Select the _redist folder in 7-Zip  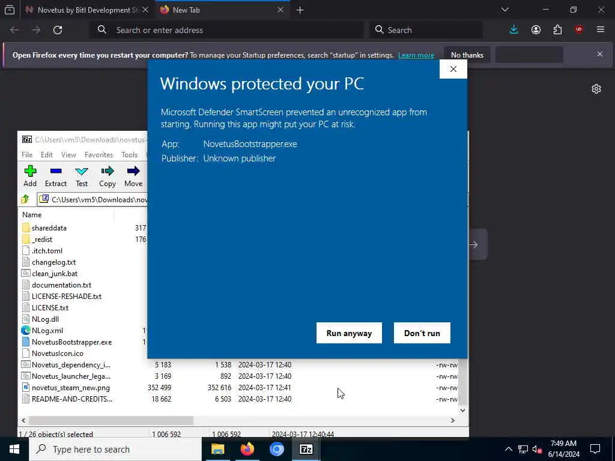(x=42, y=239)
